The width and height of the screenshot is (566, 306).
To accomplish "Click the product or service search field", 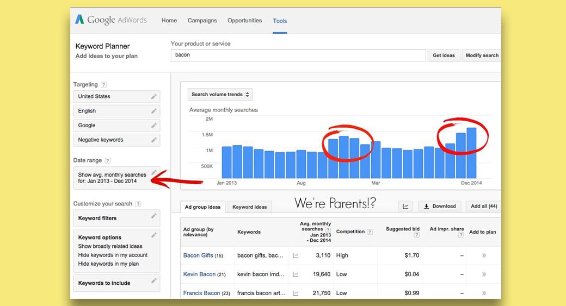I will click(298, 55).
